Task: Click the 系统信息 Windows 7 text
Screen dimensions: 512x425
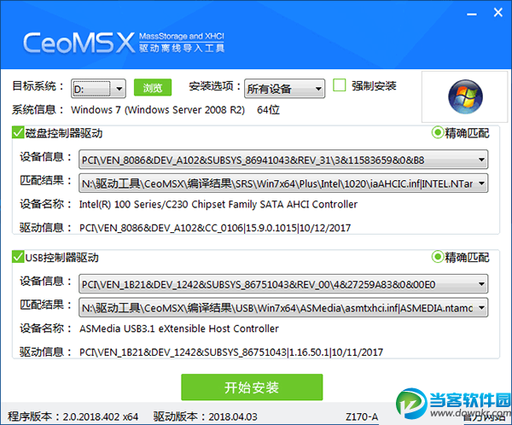Action: pos(158,110)
